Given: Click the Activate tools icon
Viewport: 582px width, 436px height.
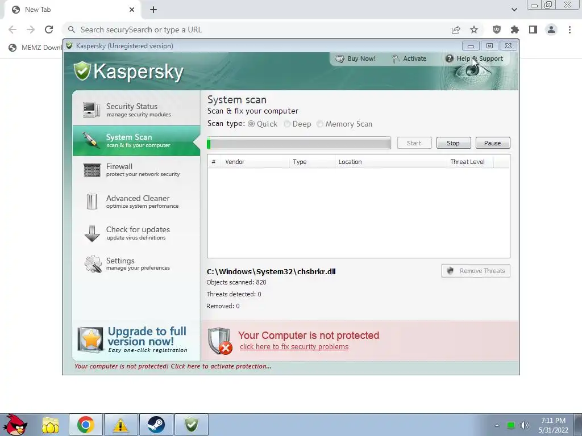Looking at the screenshot, I should coord(396,58).
